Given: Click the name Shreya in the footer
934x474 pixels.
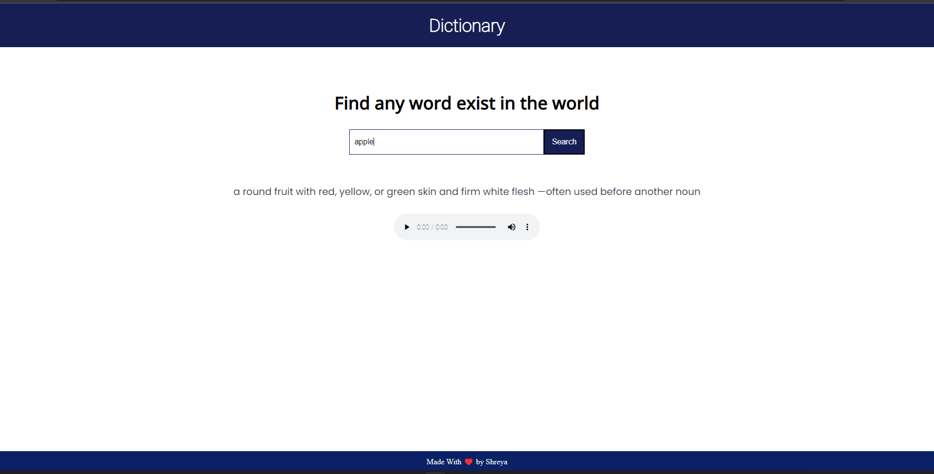Looking at the screenshot, I should (496, 462).
